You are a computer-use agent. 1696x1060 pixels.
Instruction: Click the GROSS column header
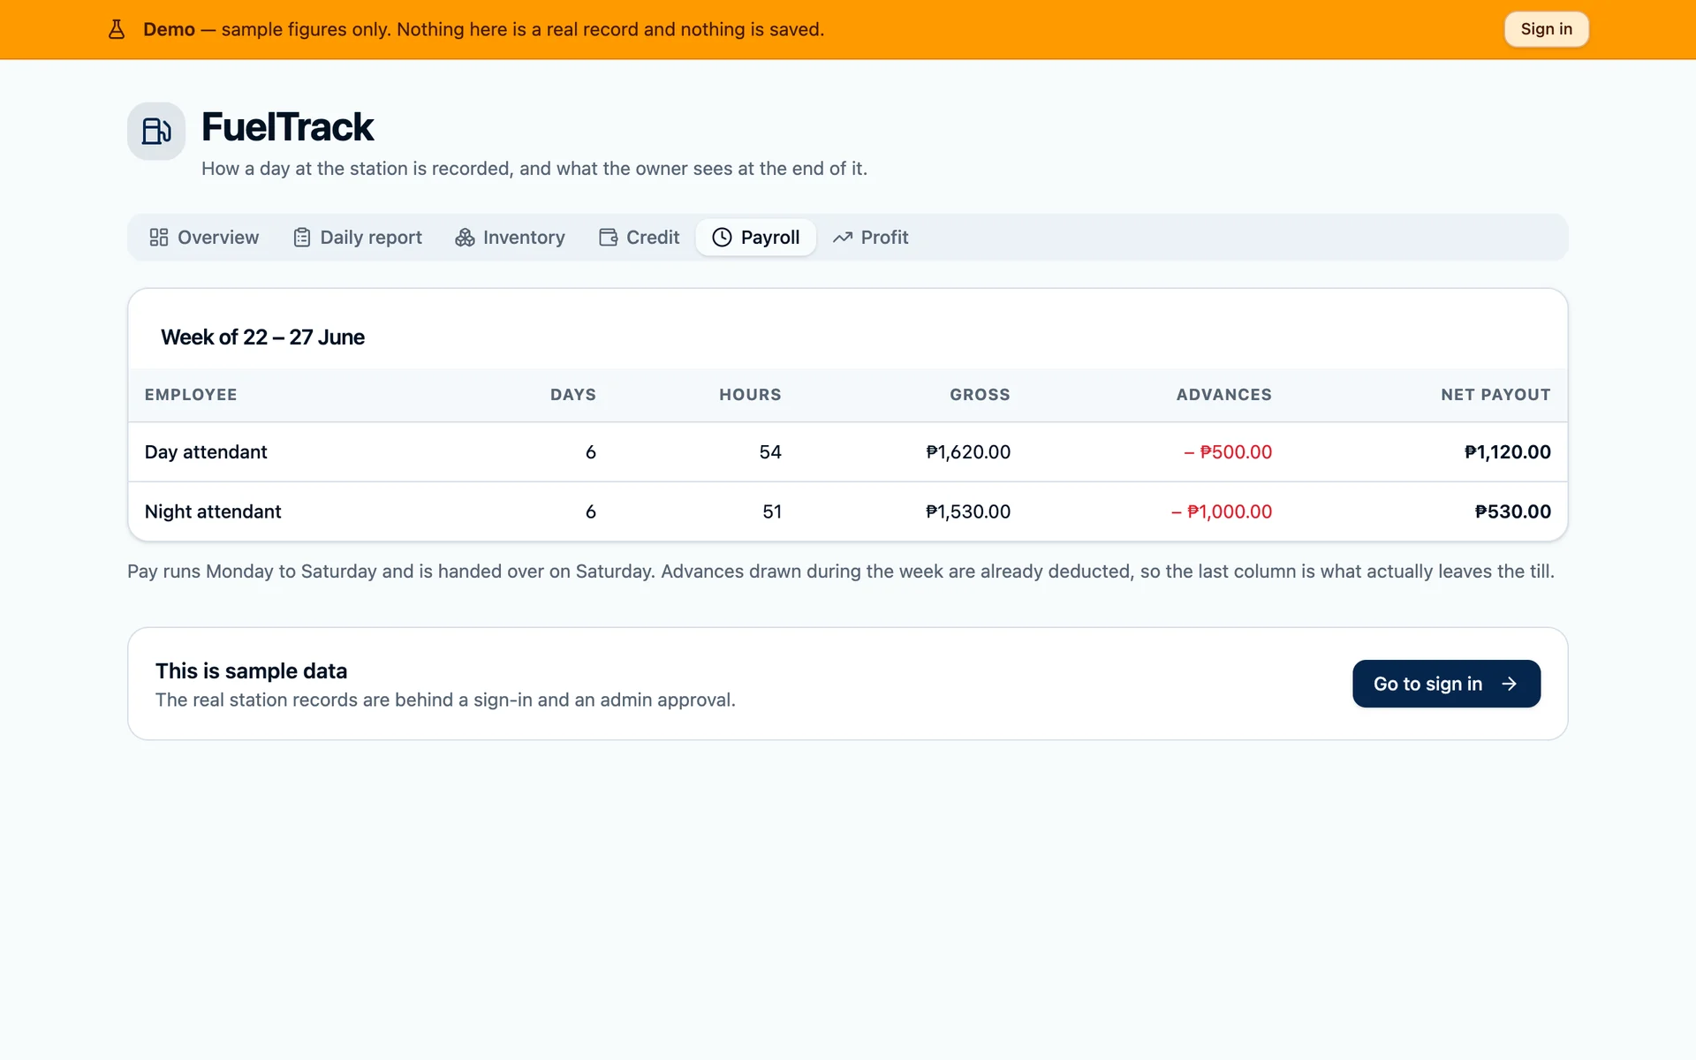(980, 395)
